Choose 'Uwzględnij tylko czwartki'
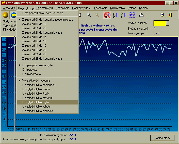This screenshot has height=144, width=179. (x=47, y=98)
